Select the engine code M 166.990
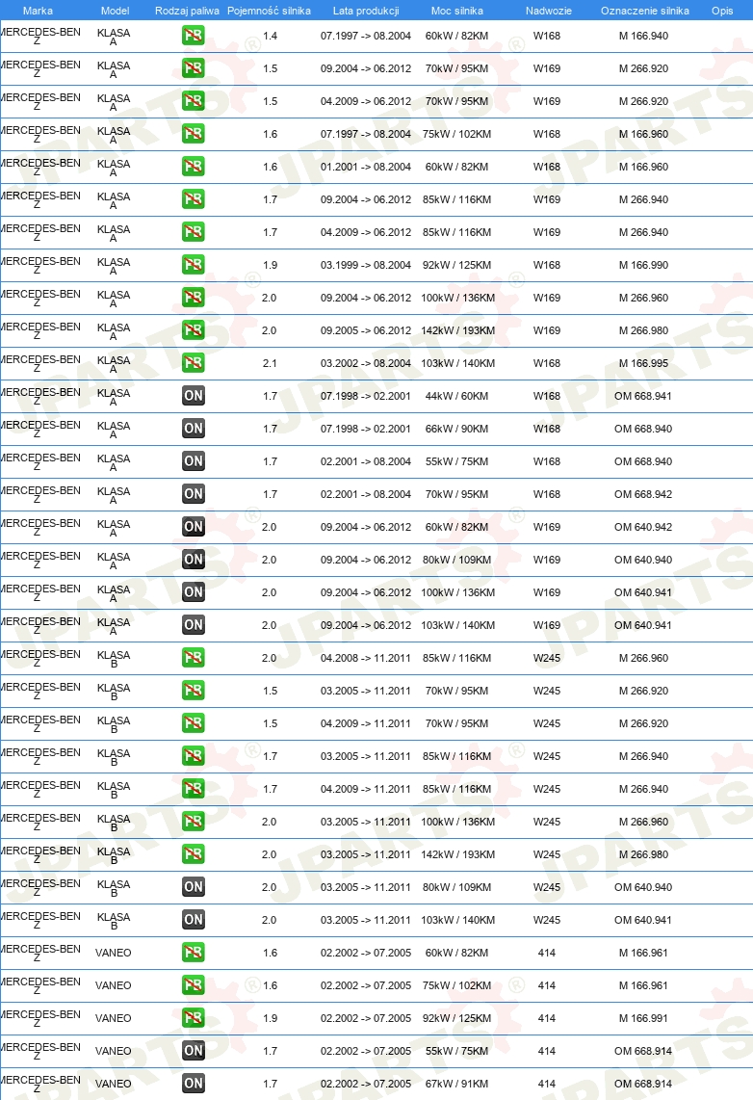 643,265
